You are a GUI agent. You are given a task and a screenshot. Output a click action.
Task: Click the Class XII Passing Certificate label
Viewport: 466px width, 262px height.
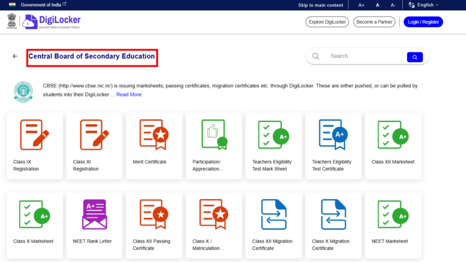pyautogui.click(x=151, y=245)
